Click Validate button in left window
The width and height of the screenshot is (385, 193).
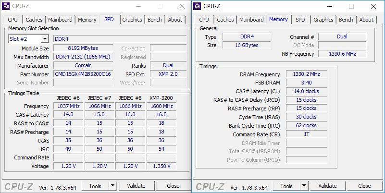[x=137, y=186]
